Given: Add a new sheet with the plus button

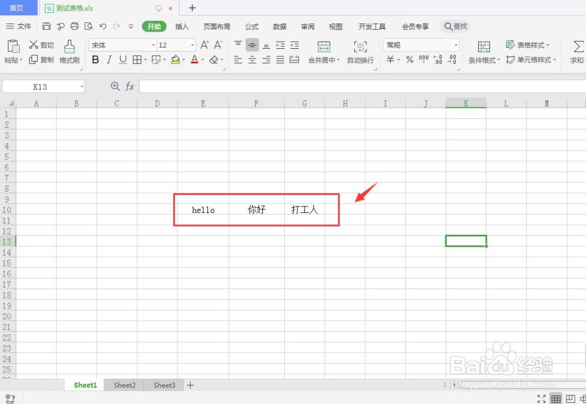Looking at the screenshot, I should click(x=190, y=385).
